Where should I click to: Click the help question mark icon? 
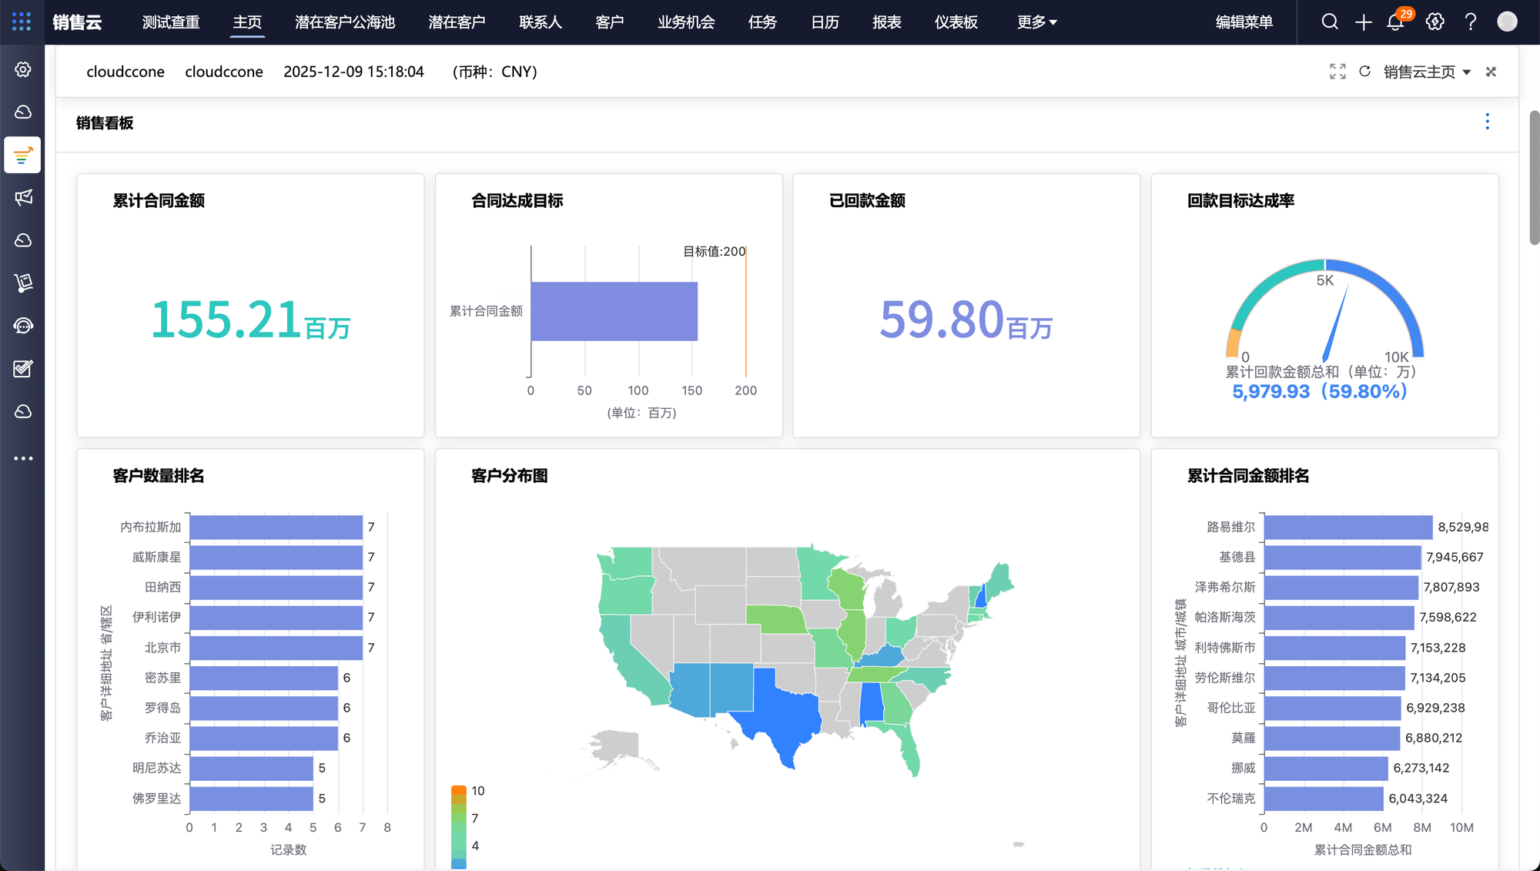coord(1471,22)
